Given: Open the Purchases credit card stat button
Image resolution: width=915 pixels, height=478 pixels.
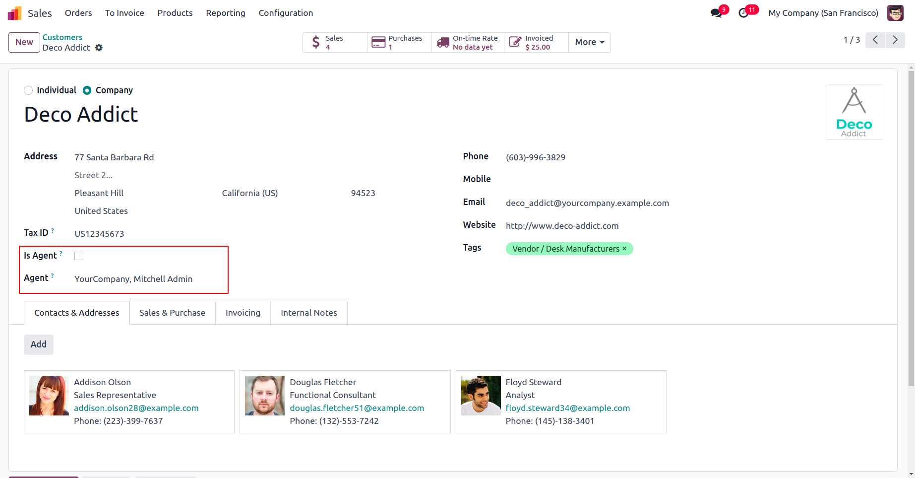Looking at the screenshot, I should [399, 43].
